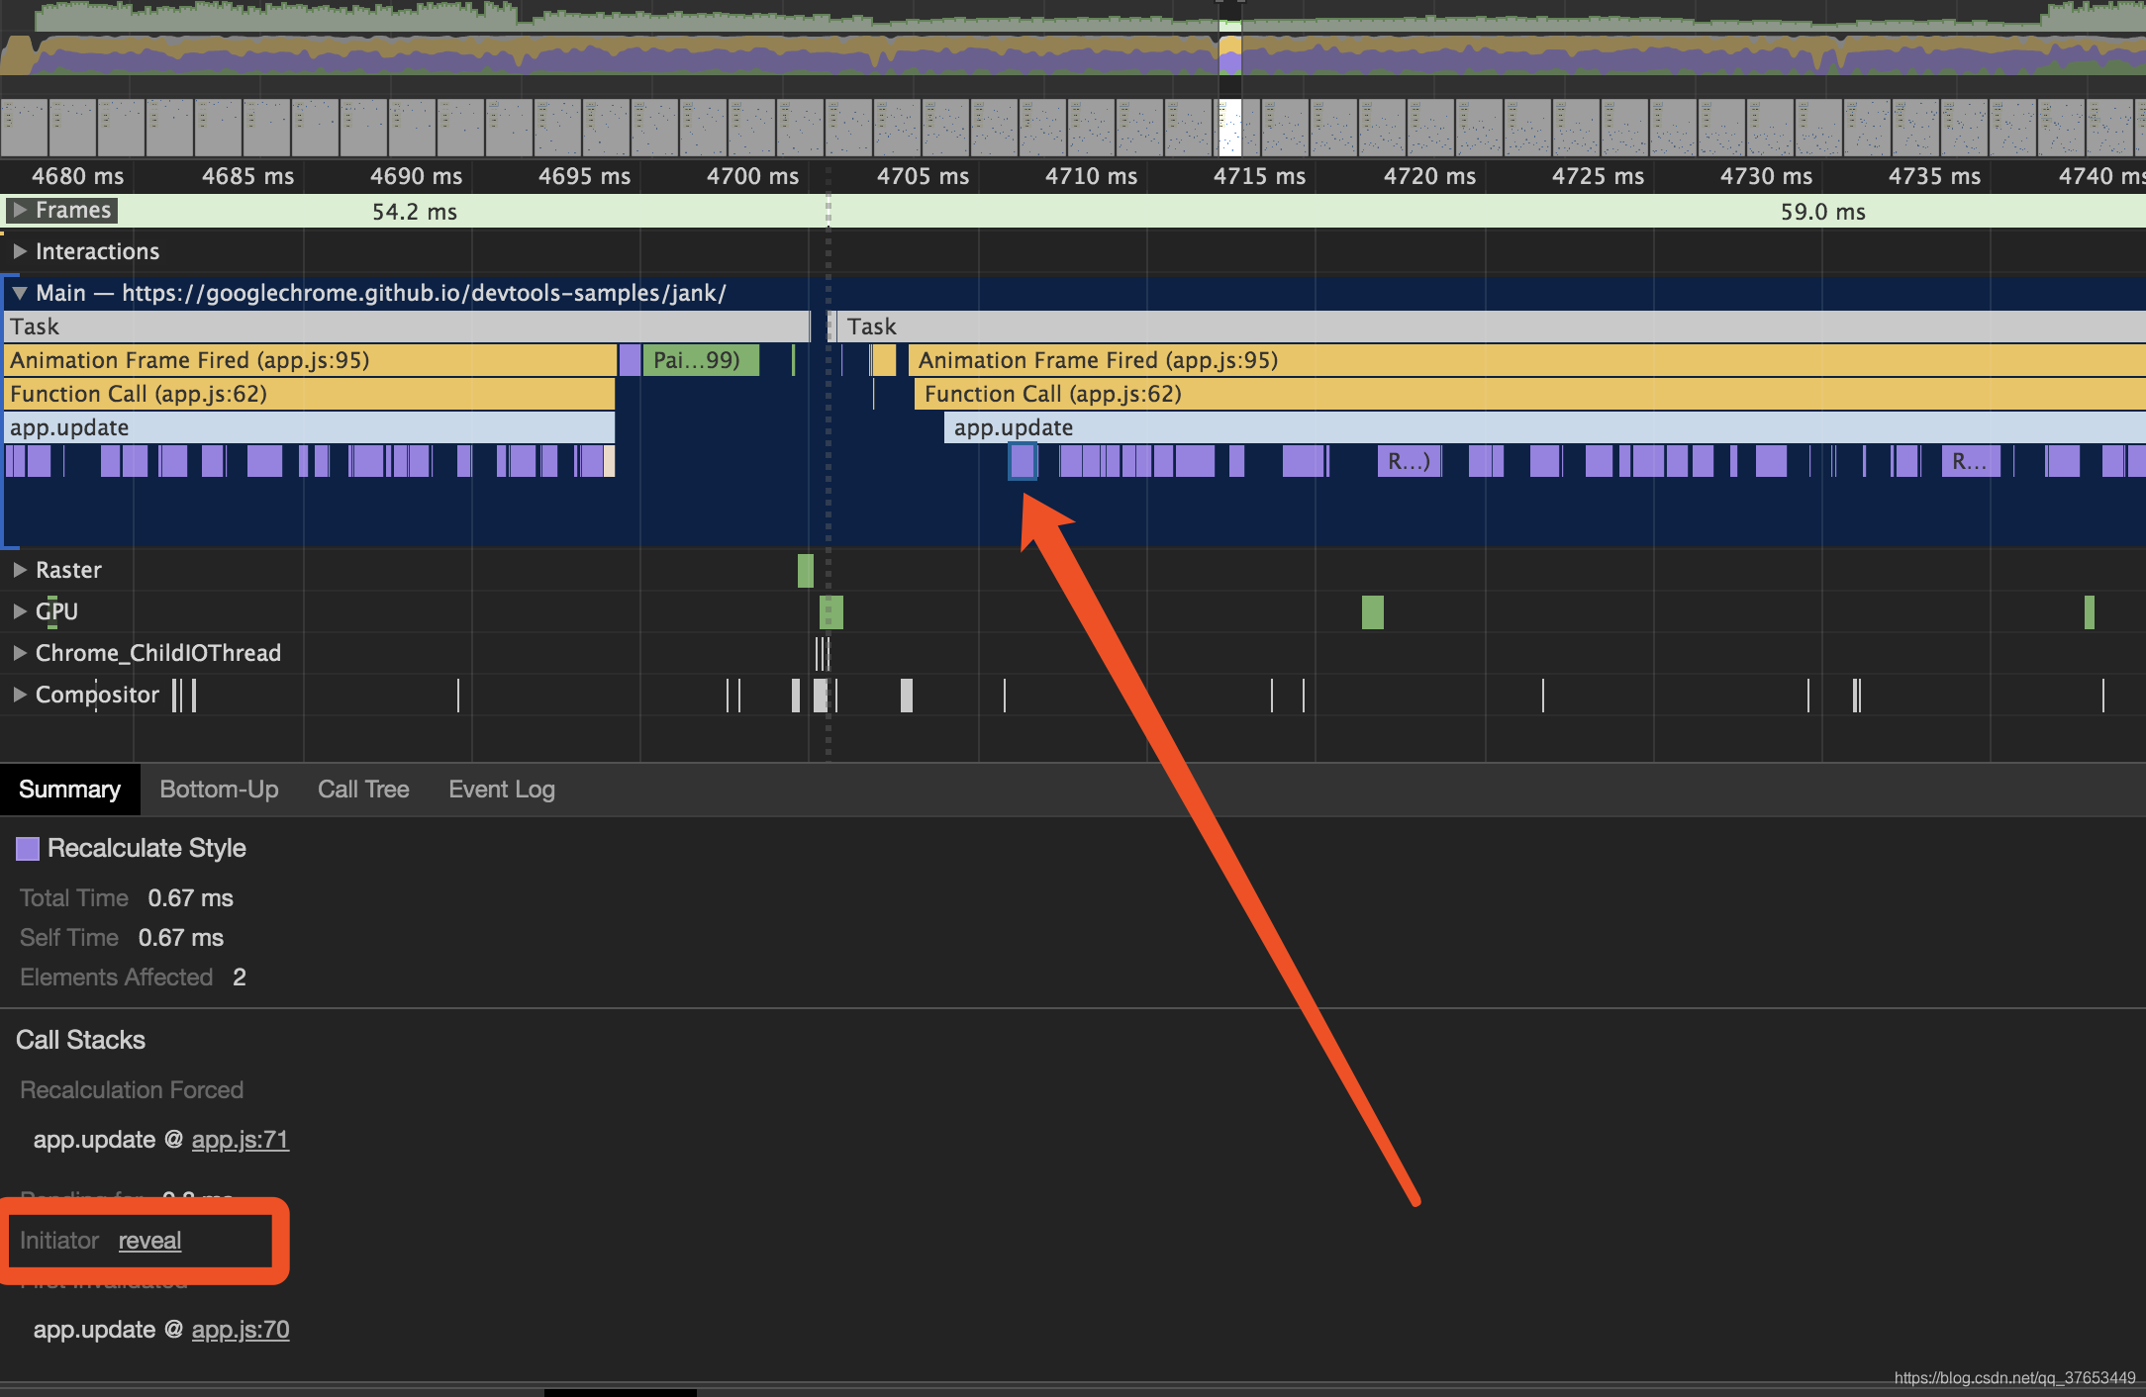Select the purple R...) event block
The height and width of the screenshot is (1397, 2146).
tap(1410, 461)
